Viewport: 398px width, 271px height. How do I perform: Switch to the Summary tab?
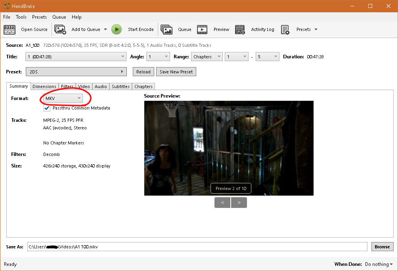pyautogui.click(x=19, y=86)
